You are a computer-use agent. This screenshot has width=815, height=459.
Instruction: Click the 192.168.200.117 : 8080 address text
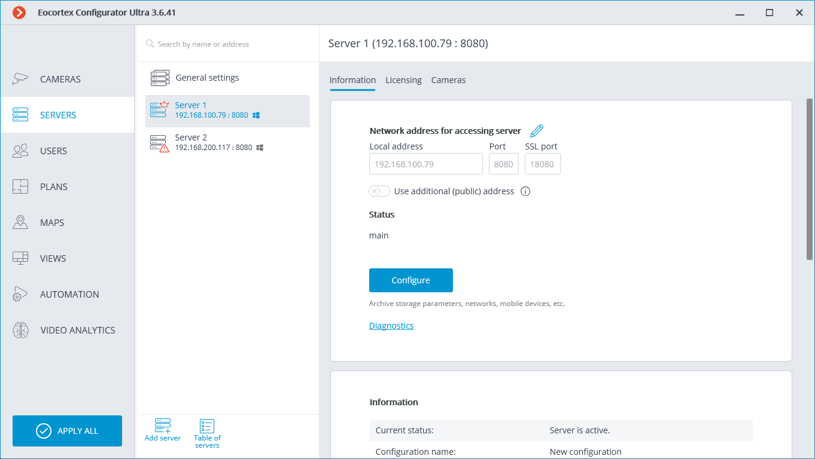tap(214, 148)
